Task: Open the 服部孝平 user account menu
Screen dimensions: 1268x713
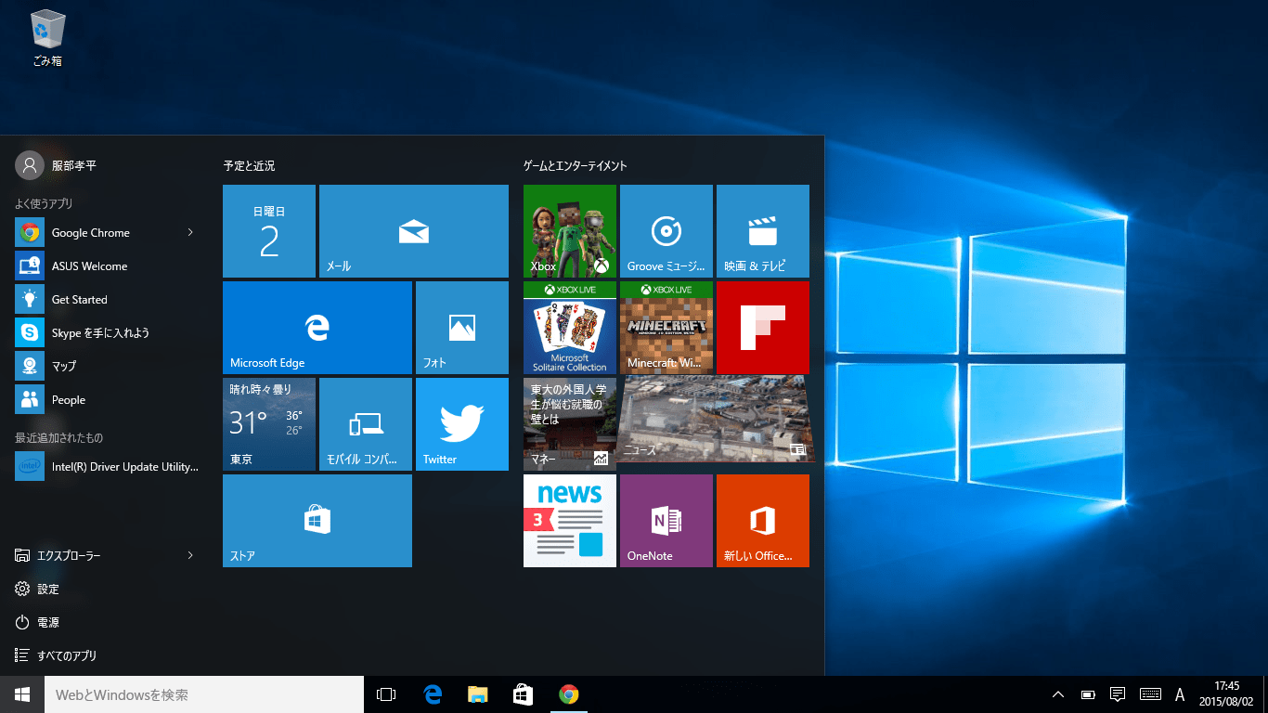Action: click(58, 165)
